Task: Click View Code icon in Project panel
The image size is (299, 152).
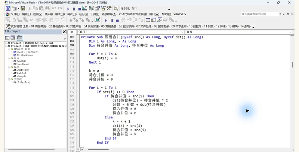Action: [x=7, y=38]
